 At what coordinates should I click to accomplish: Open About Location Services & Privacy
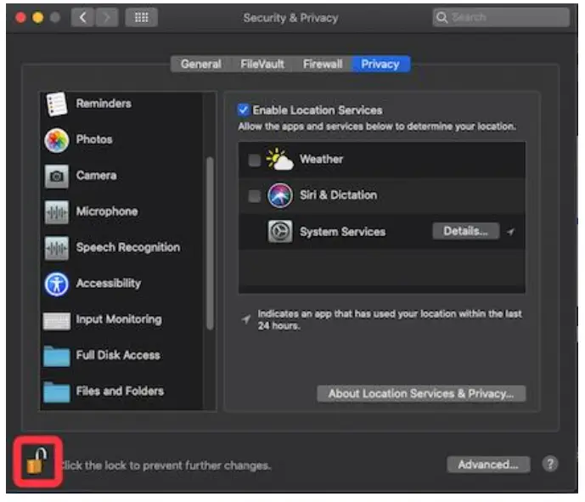[421, 393]
